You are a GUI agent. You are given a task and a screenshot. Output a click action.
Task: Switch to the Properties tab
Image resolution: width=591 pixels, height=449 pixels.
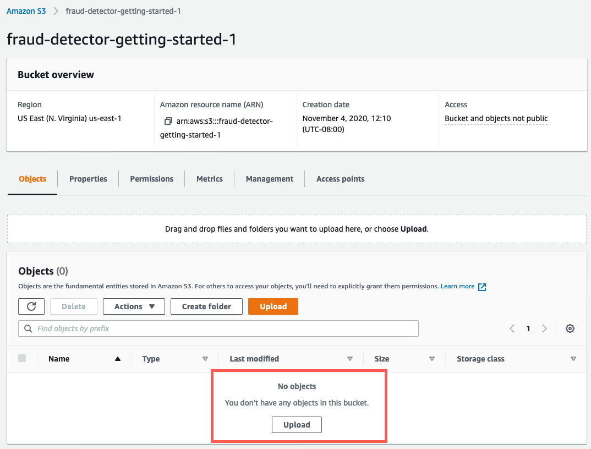coord(88,179)
